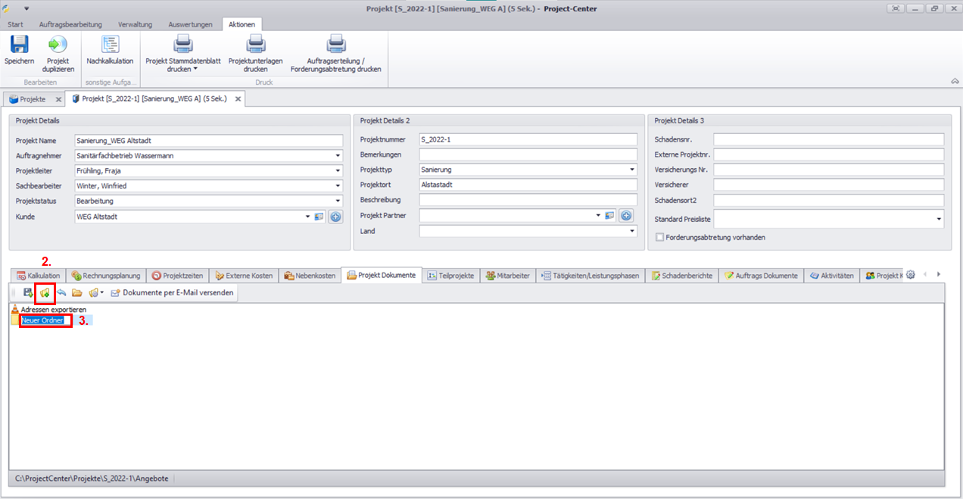Click Projektunterlagen drucken printer icon
The height and width of the screenshot is (499, 963).
pos(255,45)
